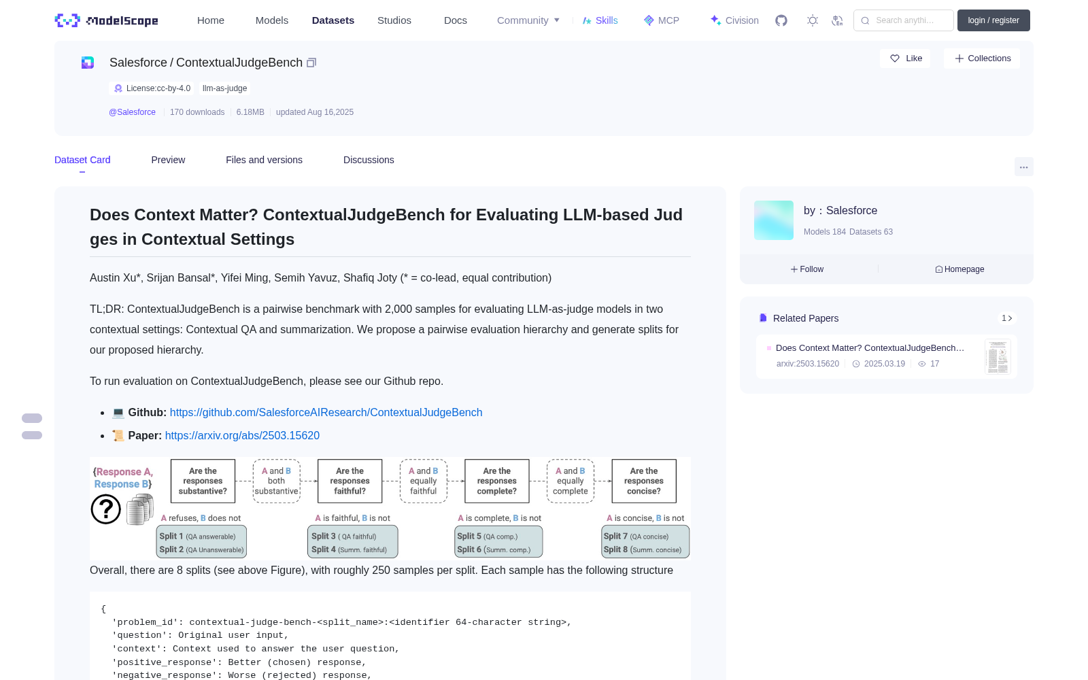The height and width of the screenshot is (680, 1088).
Task: Open the Files and versions tab
Action: point(264,160)
